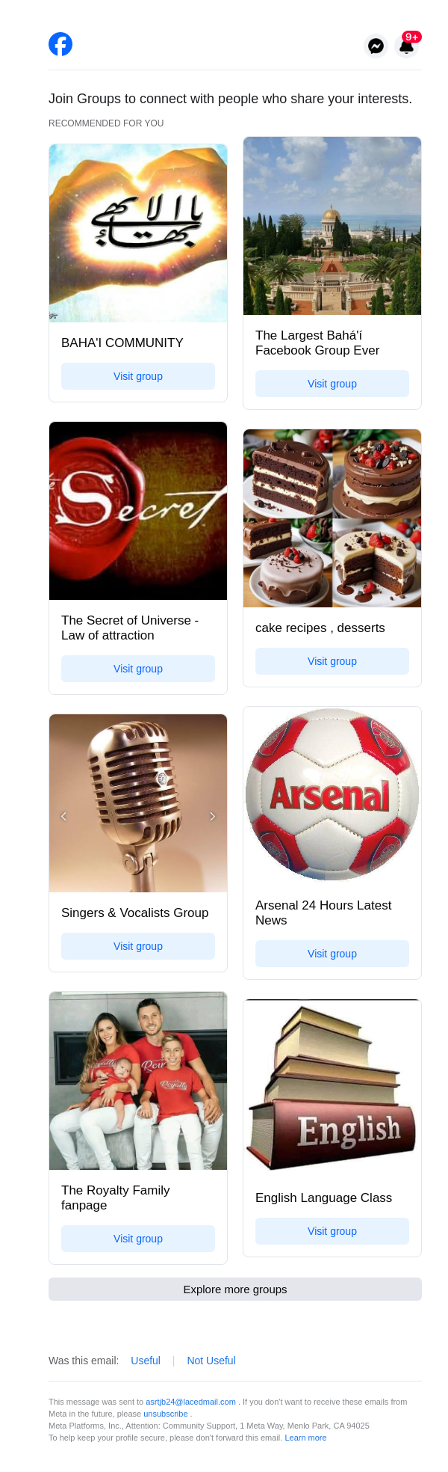The image size is (448, 1472).
Task: Click the Facebook logo icon
Action: (60, 45)
